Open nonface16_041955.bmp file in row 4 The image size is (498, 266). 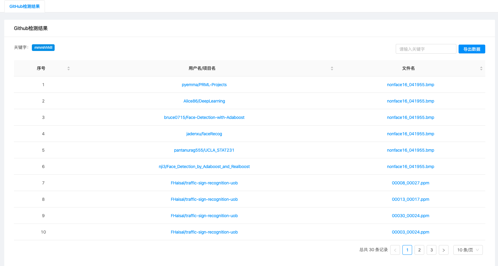(411, 134)
